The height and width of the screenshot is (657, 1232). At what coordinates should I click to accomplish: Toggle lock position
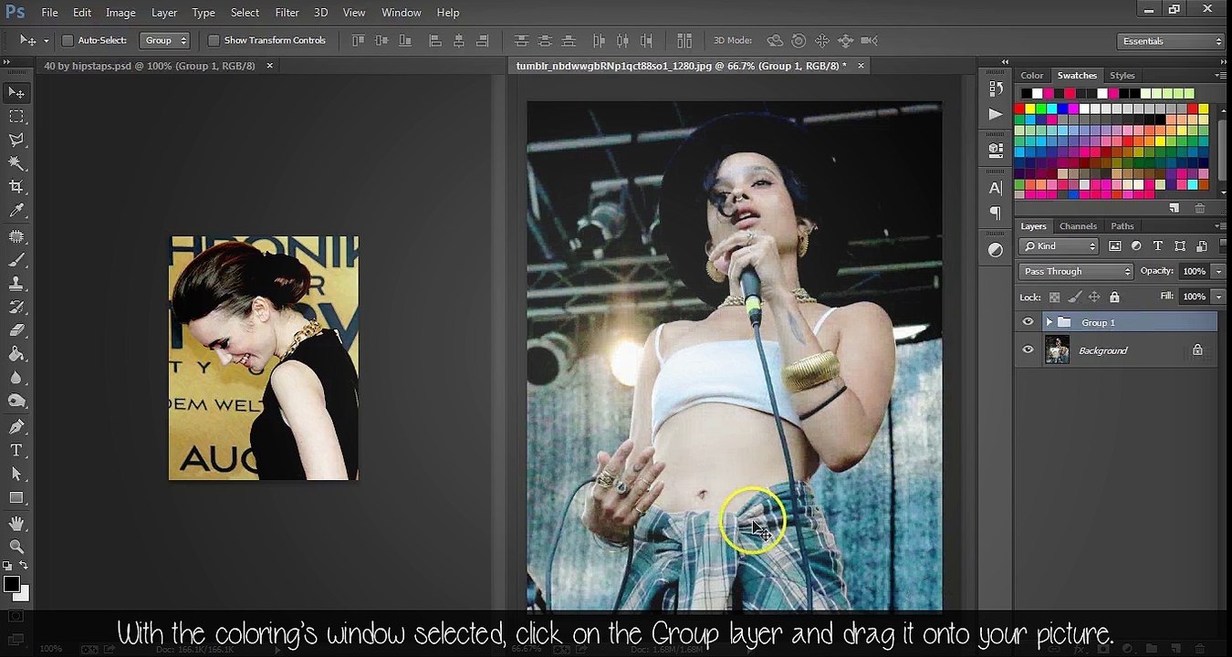click(x=1094, y=297)
